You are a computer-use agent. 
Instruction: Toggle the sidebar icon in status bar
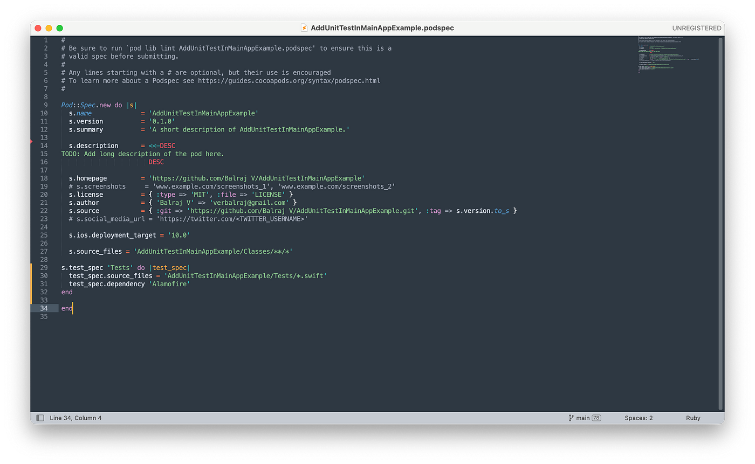(40, 418)
